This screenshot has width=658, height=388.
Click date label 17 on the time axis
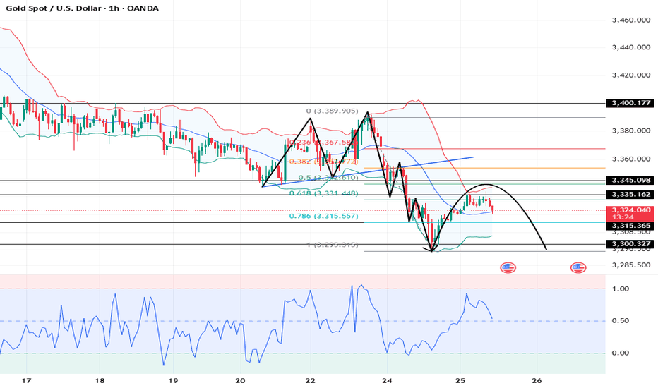(26, 381)
